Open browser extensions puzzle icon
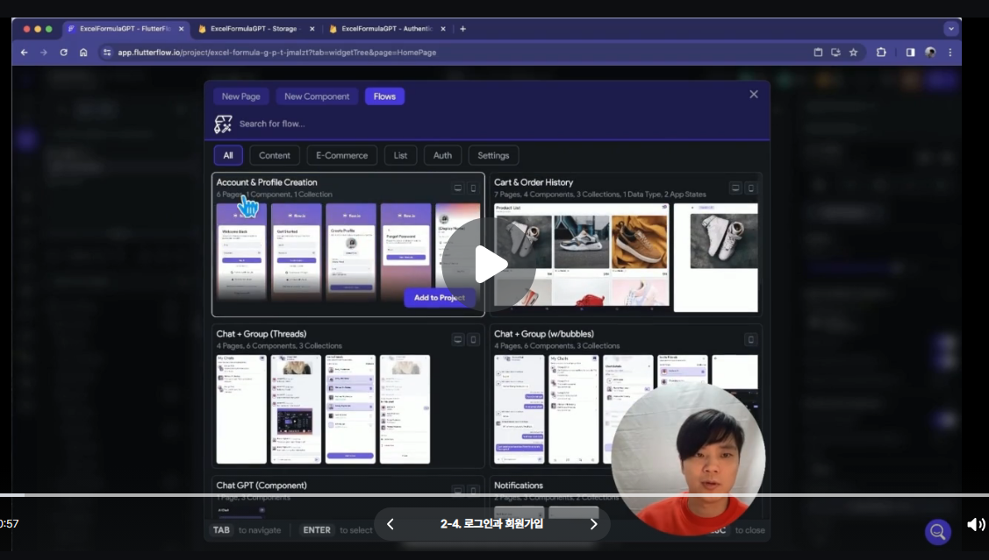 click(x=881, y=53)
